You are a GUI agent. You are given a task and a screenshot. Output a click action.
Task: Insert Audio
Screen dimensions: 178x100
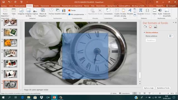tap(160, 12)
